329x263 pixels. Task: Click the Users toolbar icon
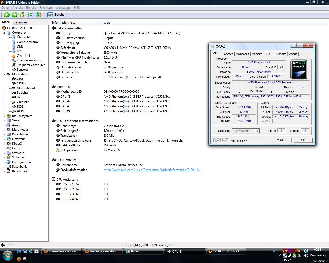pyautogui.click(x=39, y=15)
